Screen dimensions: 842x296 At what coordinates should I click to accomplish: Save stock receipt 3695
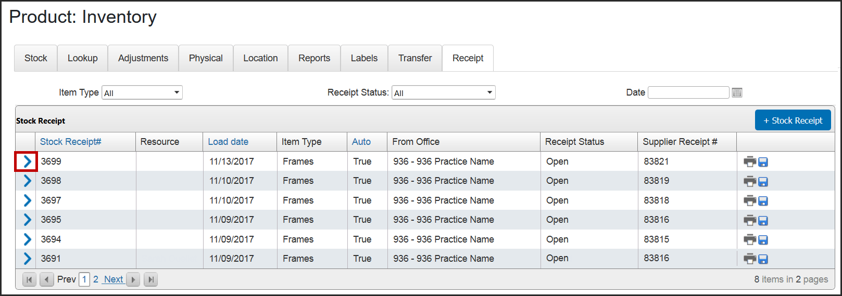click(763, 220)
